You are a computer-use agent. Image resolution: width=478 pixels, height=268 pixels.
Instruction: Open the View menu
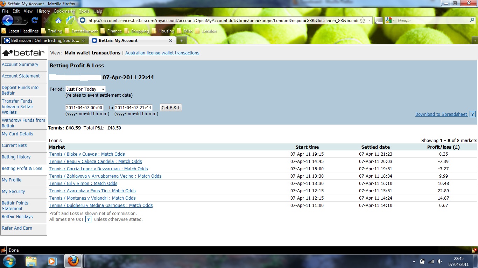point(28,11)
